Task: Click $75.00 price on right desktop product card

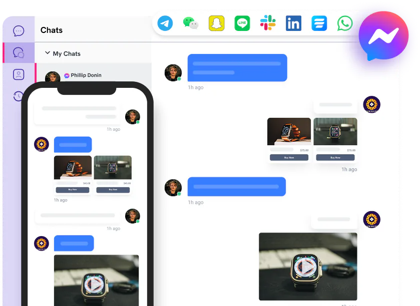Action: (x=351, y=150)
